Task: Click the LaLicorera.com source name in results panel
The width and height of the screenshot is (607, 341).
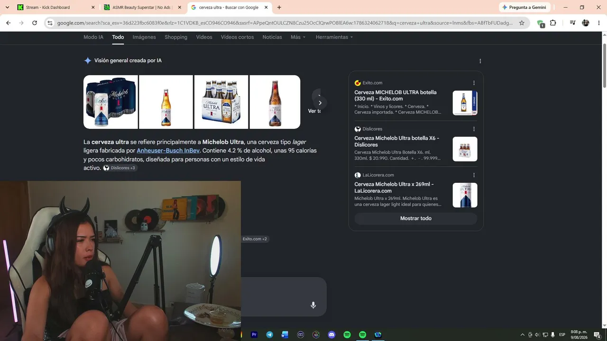Action: (x=378, y=175)
